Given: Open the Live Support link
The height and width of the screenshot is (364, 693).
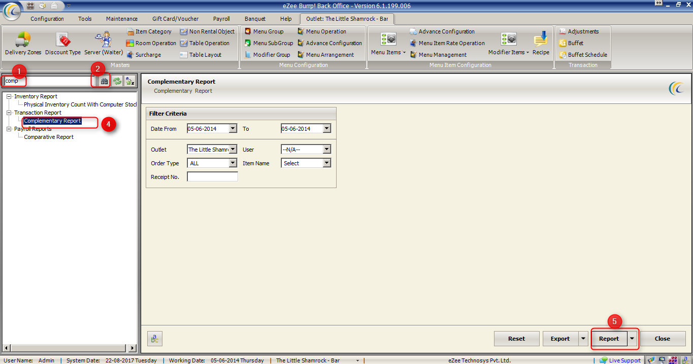Looking at the screenshot, I should (620, 360).
